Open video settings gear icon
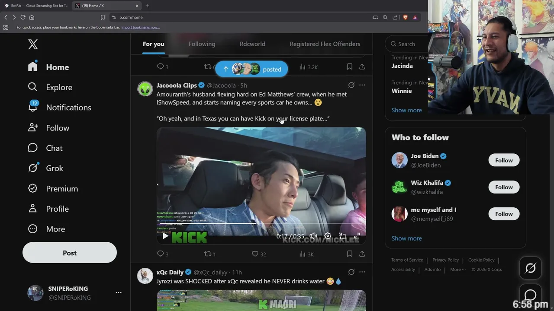This screenshot has height=311, width=554. (x=328, y=236)
